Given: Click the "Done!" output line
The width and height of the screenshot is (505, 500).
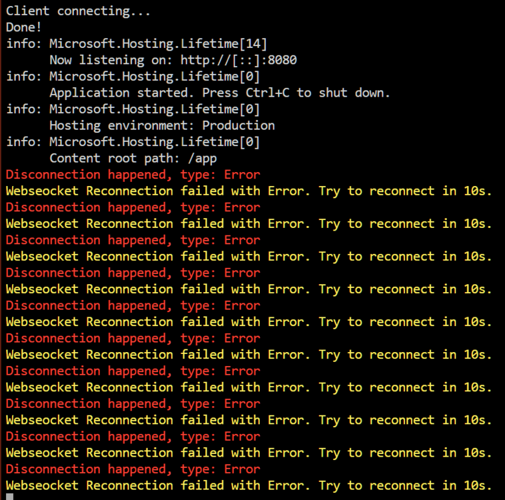Looking at the screenshot, I should (x=24, y=27).
